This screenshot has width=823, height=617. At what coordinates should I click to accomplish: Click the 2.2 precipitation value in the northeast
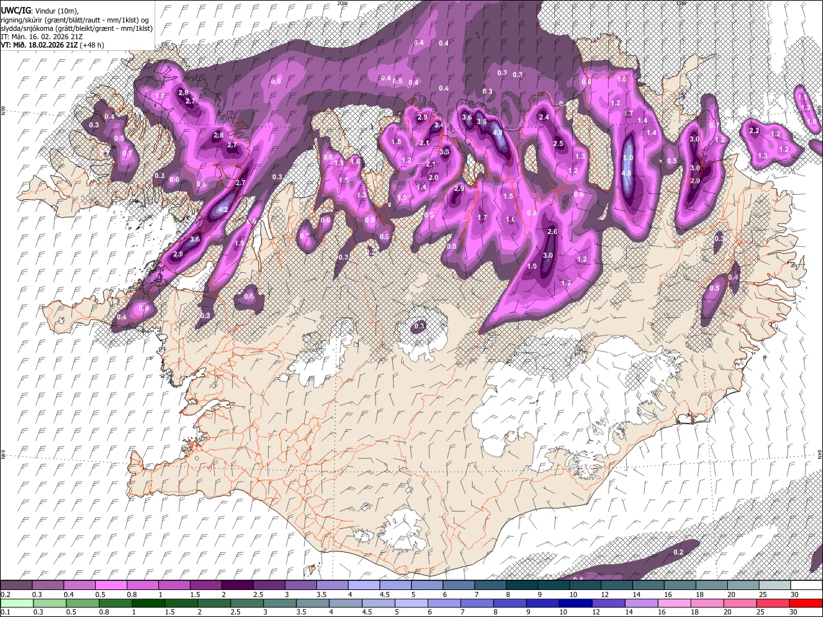tap(755, 130)
